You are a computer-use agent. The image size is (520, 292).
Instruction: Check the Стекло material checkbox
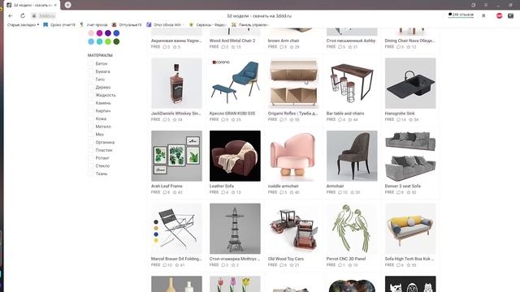tap(90, 165)
